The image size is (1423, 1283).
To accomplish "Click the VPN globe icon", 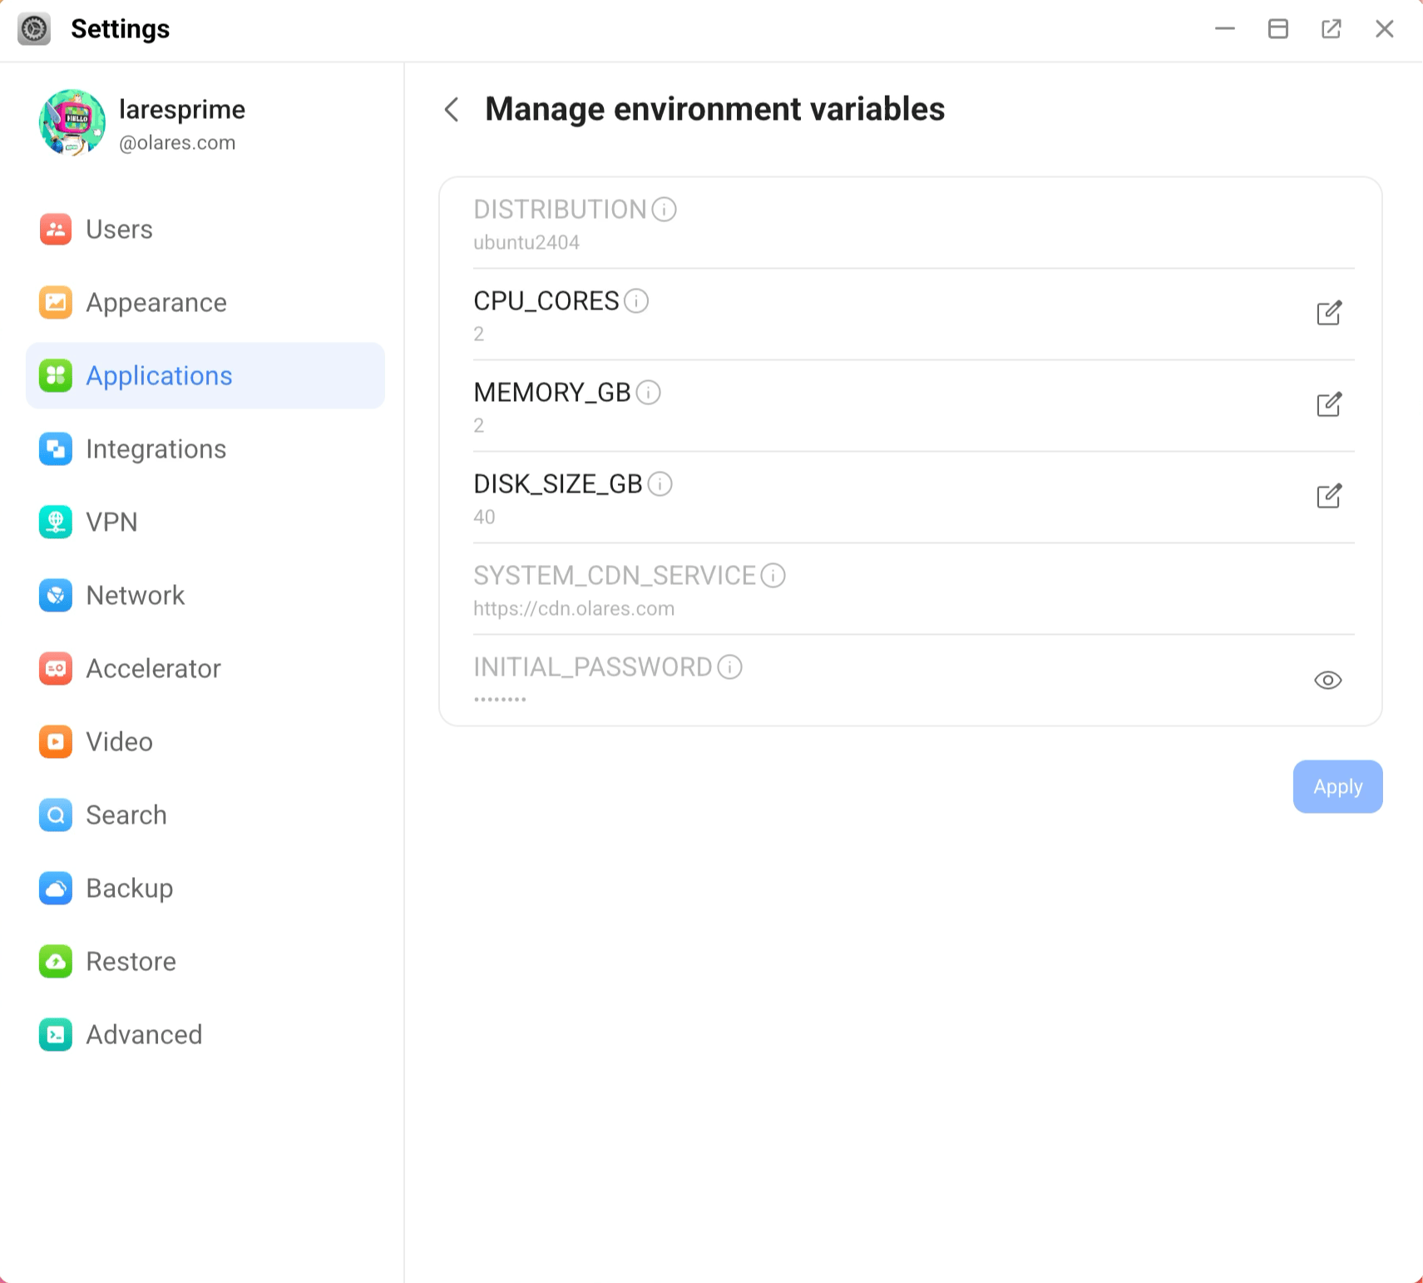I will [56, 522].
